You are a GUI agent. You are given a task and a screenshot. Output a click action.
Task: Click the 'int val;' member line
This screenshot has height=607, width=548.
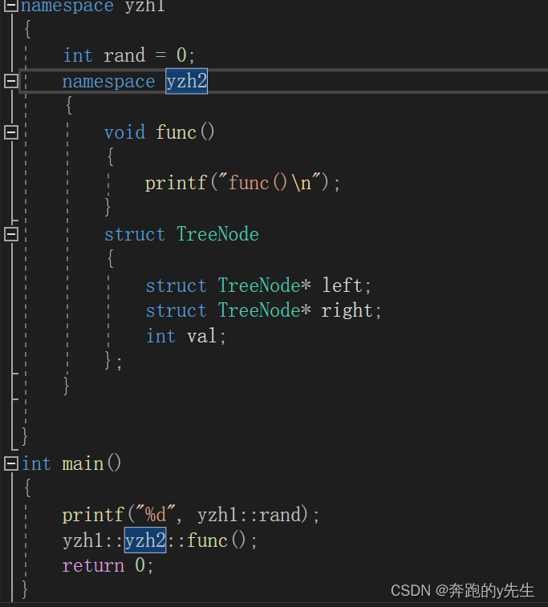[186, 336]
